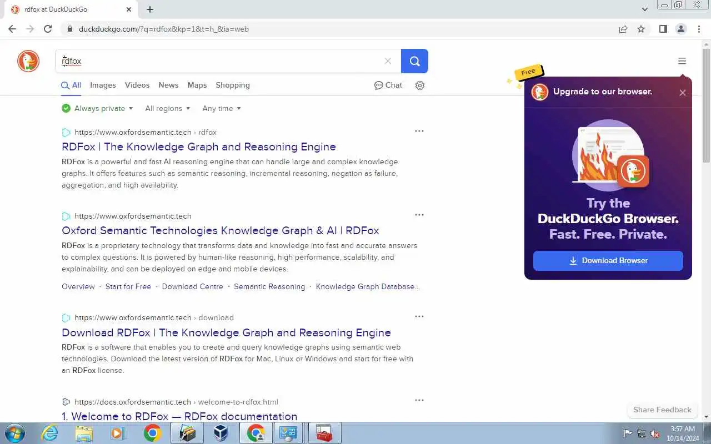Expand the Any time dropdown
711x444 pixels.
(222, 108)
